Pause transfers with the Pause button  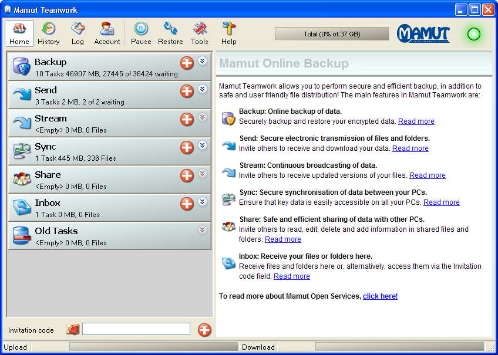point(141,33)
